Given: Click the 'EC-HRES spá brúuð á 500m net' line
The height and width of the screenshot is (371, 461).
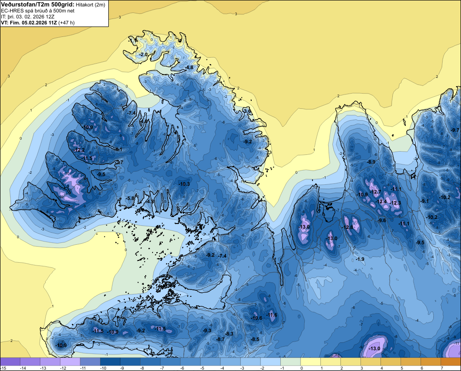Looking at the screenshot, I should tap(38, 11).
